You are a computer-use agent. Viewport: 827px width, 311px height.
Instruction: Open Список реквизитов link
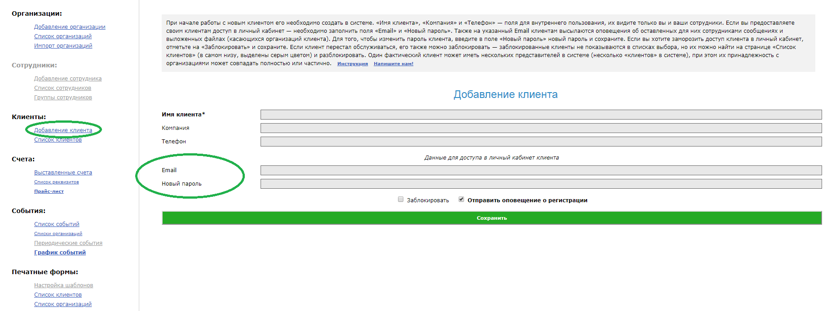[x=56, y=182]
